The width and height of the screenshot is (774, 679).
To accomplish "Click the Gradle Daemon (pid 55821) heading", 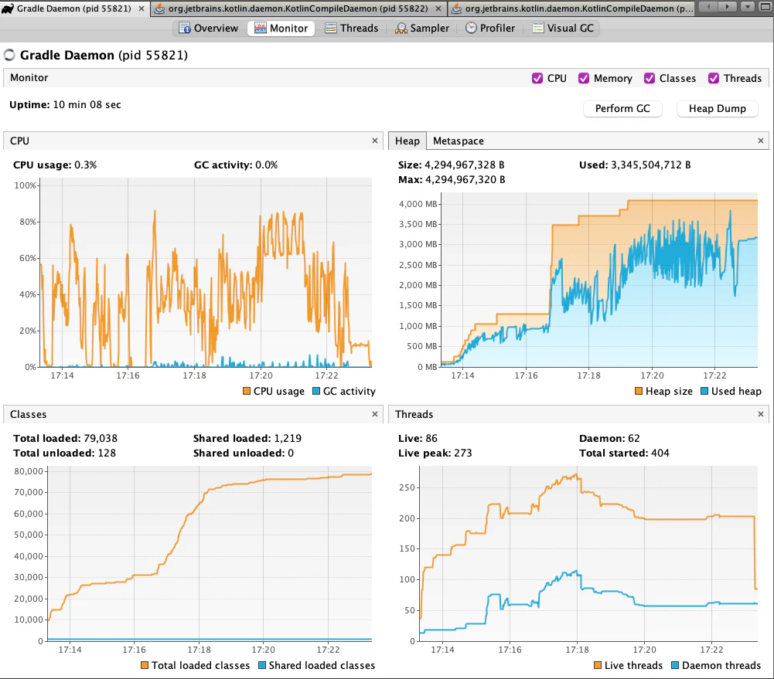I will click(x=104, y=55).
